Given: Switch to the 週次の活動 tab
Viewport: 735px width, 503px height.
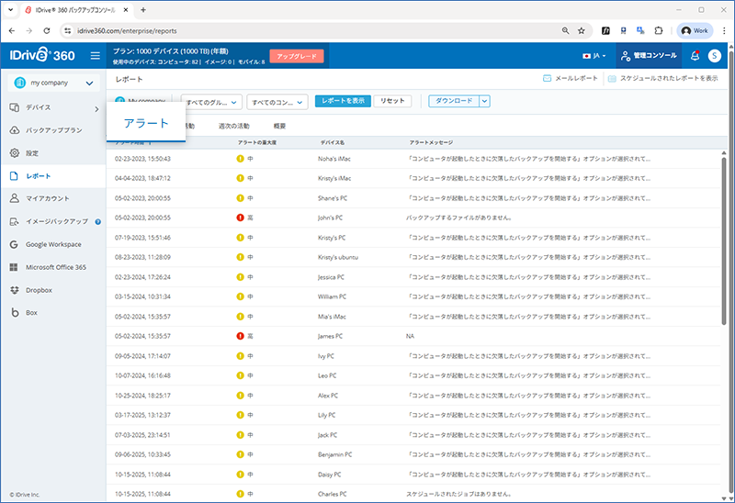Looking at the screenshot, I should pos(233,126).
